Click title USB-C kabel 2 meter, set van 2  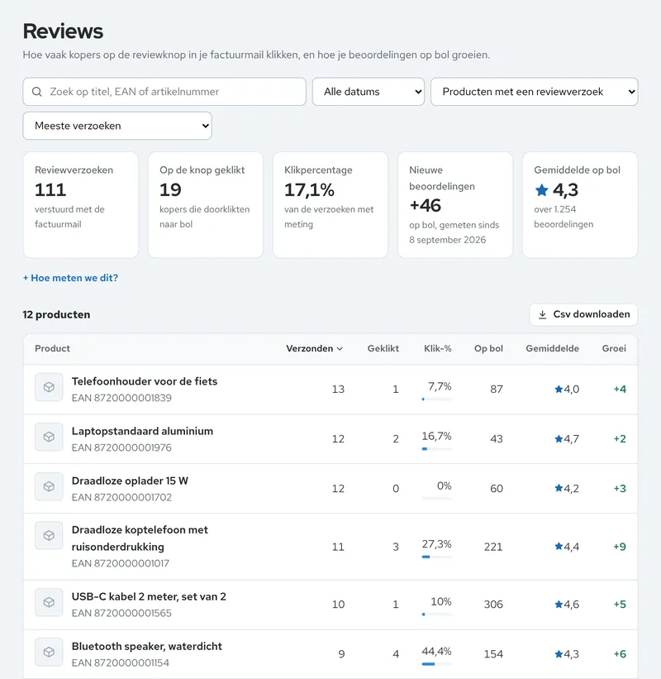tap(149, 597)
